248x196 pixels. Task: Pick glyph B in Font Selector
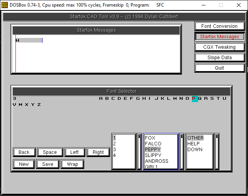pyautogui.click(x=107, y=99)
